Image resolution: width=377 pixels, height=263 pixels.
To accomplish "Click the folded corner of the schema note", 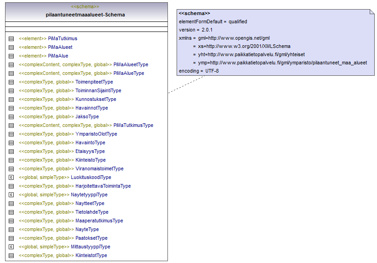I will [372, 12].
